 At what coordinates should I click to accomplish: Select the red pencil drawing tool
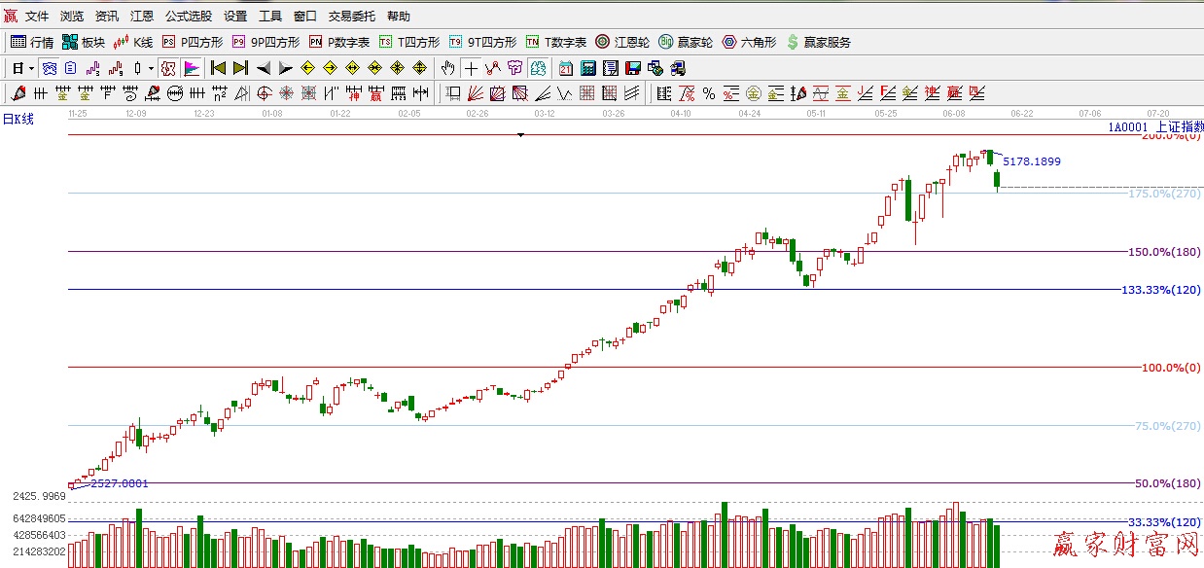pos(17,93)
